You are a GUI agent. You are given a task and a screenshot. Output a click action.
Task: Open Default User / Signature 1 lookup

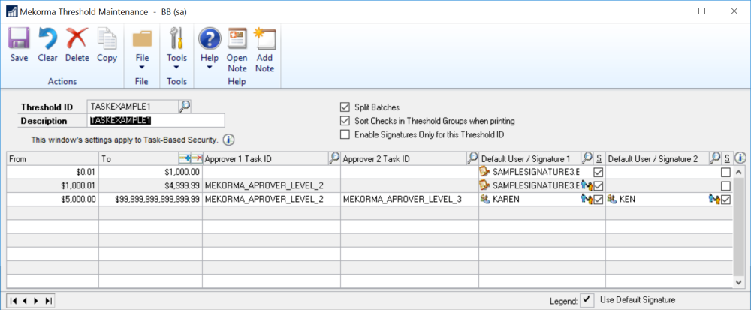tap(587, 158)
